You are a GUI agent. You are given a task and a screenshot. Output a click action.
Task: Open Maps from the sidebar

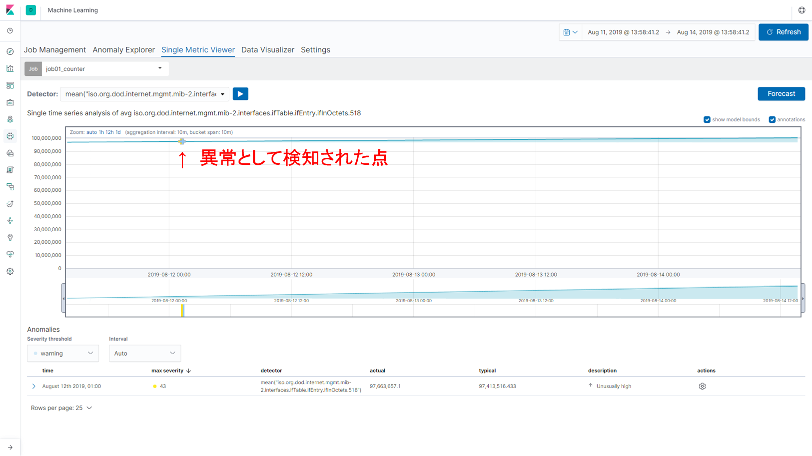coord(10,119)
